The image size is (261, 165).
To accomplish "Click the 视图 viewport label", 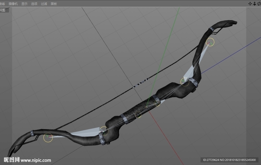I will pos(3,10).
